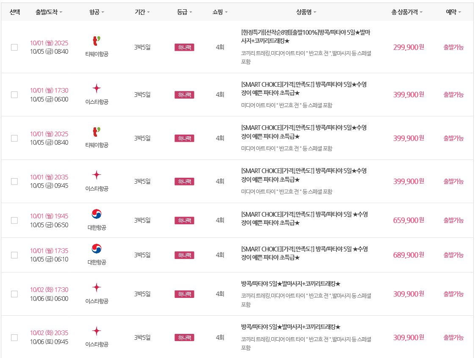Image resolution: width=475 pixels, height=358 pixels.
Task: Click the Eastar Jet logo in the 10/02 17:30 row
Action: coord(97,287)
